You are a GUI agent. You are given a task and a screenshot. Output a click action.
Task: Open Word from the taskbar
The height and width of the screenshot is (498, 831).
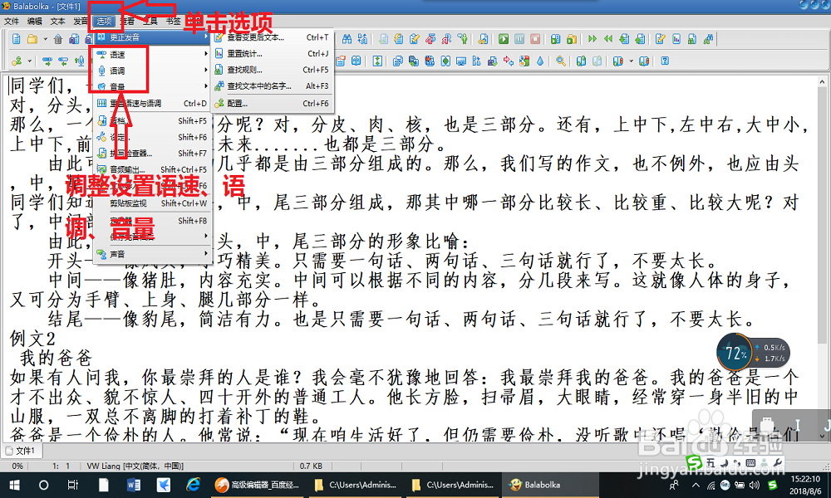[134, 485]
